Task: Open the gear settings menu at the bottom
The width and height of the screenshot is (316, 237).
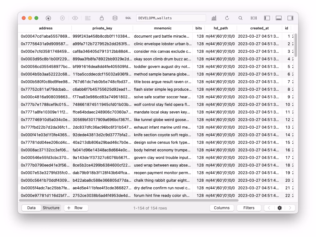Action: (x=279, y=208)
